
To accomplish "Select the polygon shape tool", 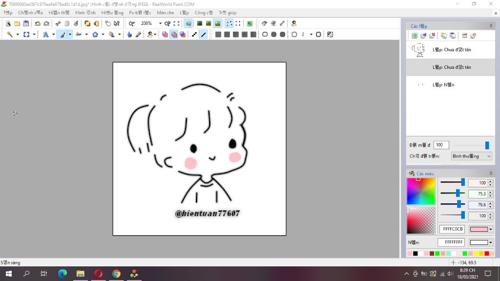I will [95, 35].
